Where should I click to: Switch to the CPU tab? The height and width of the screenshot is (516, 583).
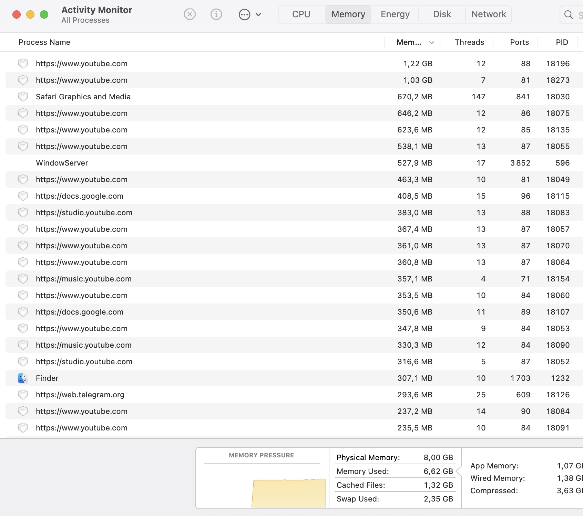pos(301,14)
